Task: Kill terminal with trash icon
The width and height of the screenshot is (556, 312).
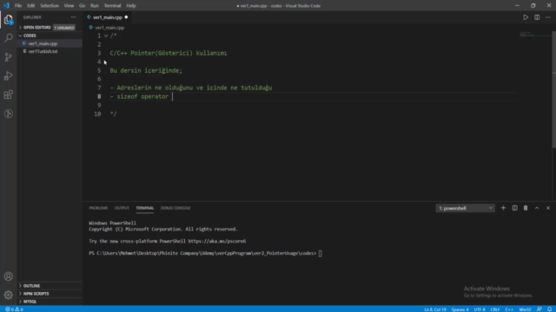Action: click(x=526, y=208)
